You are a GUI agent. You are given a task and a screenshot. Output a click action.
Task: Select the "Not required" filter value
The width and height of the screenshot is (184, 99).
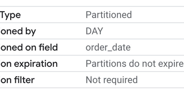[111, 80]
